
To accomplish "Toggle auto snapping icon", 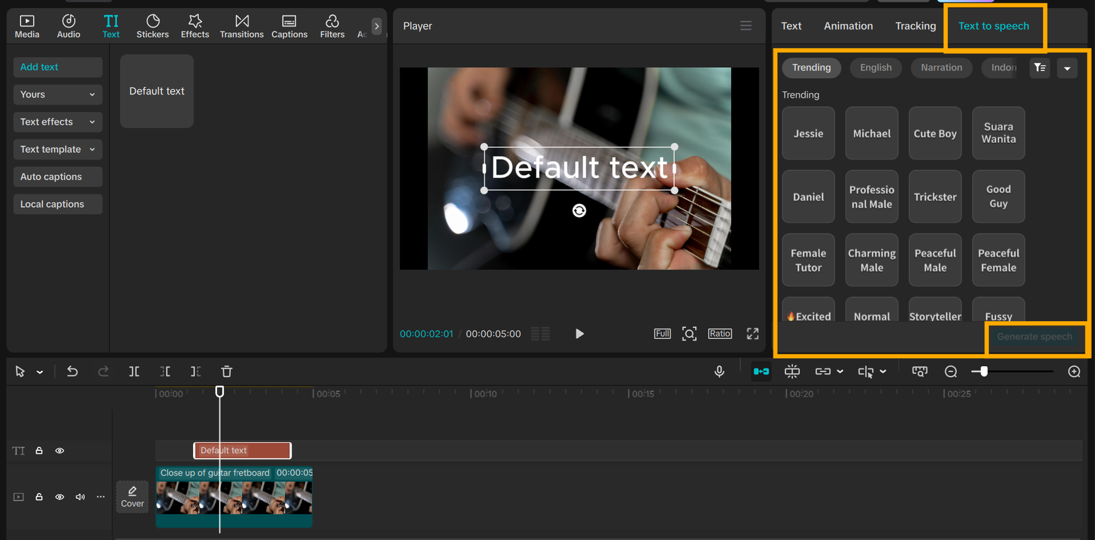I will coord(792,371).
